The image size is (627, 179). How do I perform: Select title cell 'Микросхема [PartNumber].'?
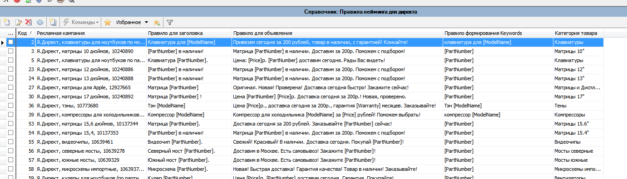coord(189,169)
